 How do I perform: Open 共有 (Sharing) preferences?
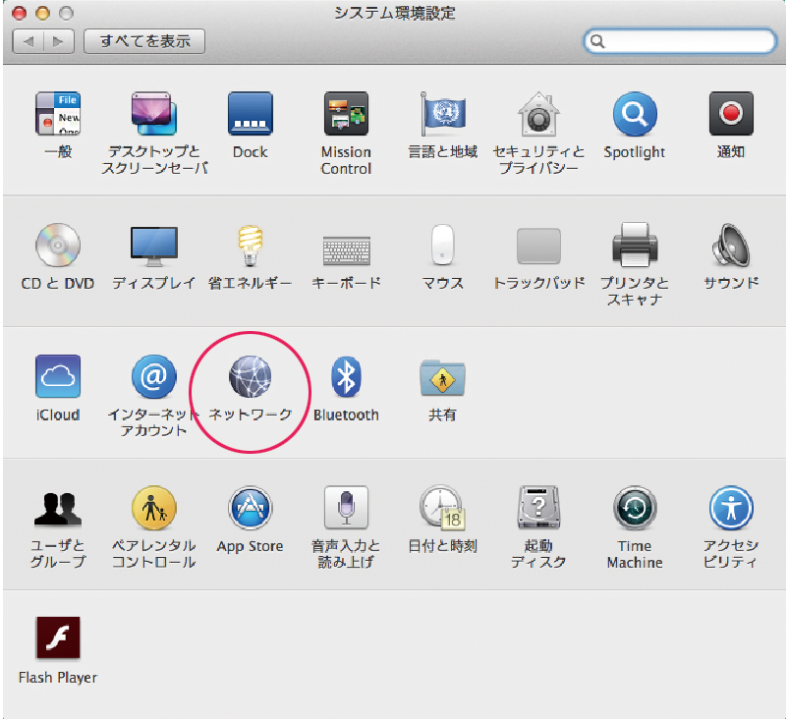pyautogui.click(x=442, y=377)
